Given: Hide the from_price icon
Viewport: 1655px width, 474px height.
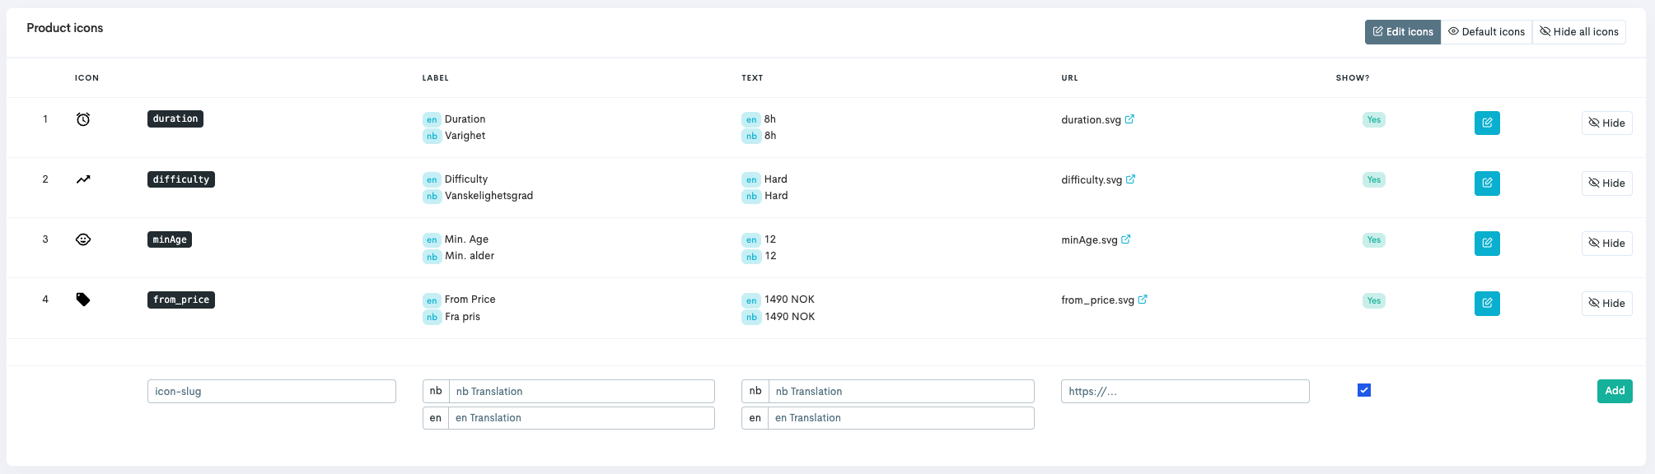Looking at the screenshot, I should pyautogui.click(x=1606, y=303).
